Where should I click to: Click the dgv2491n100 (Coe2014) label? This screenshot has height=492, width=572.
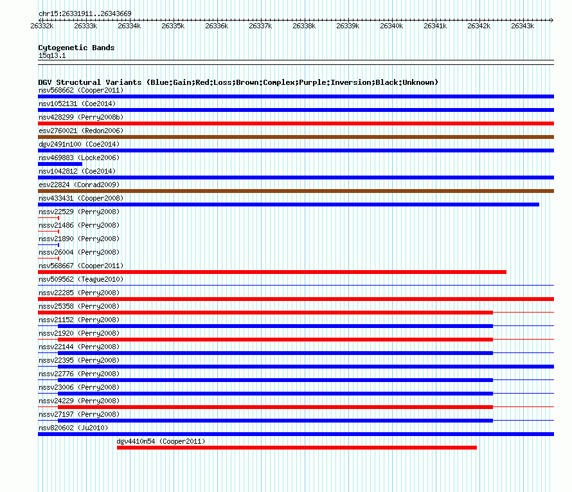79,144
